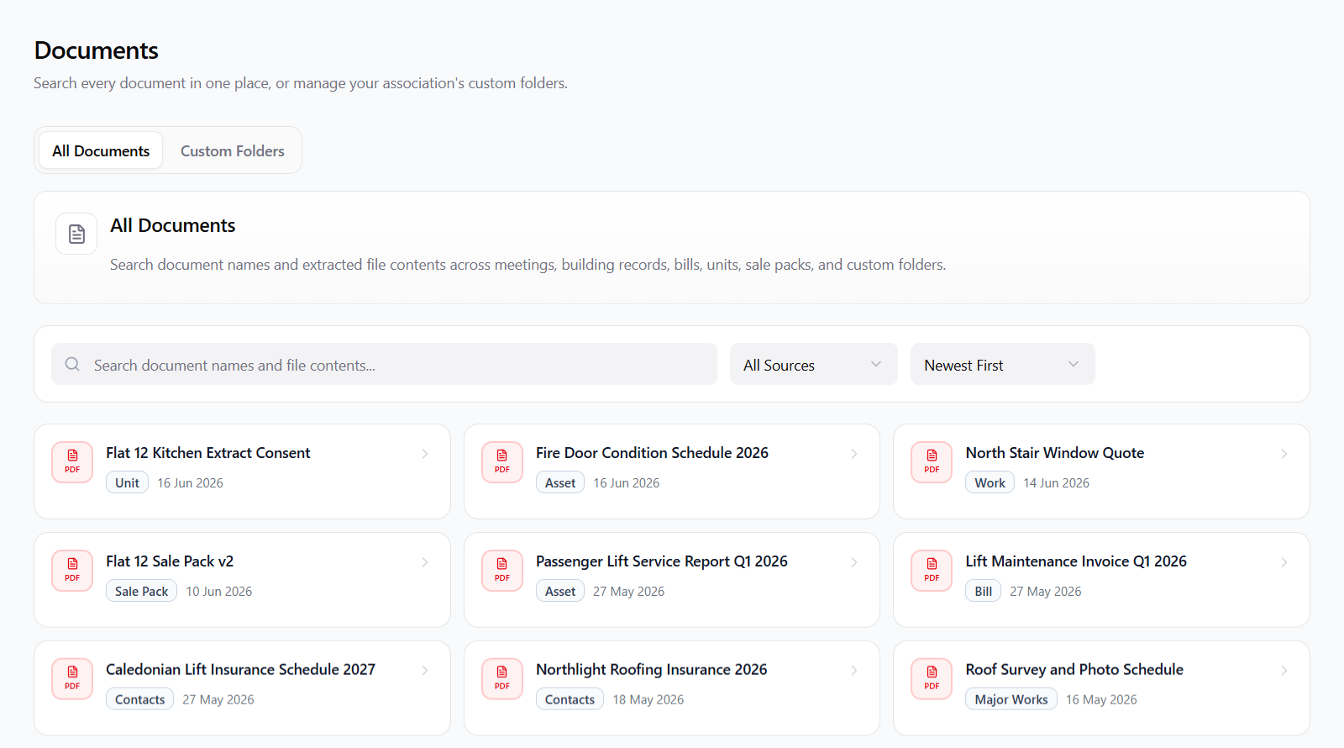Click the Work tag badge

(x=990, y=482)
